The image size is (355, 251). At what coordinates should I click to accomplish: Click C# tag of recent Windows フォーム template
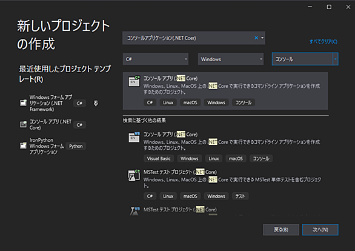(79, 103)
